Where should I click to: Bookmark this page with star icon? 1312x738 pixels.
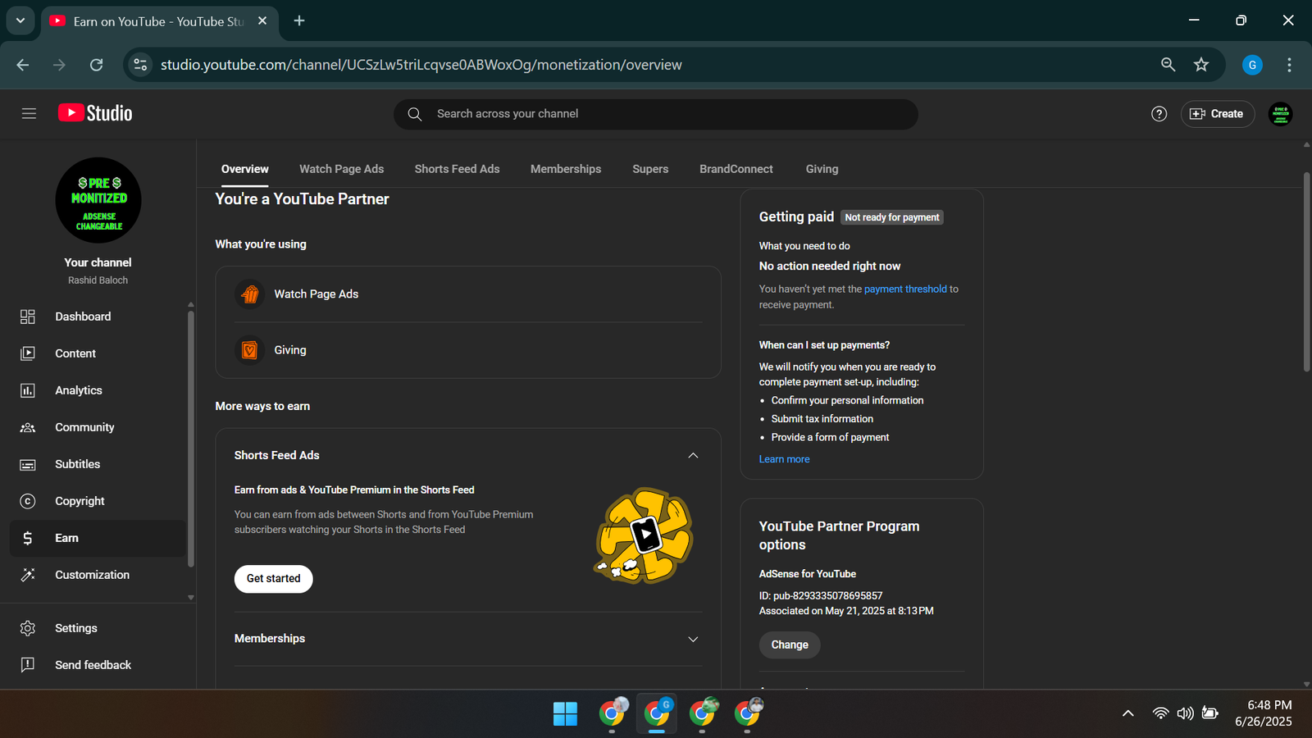tap(1201, 65)
